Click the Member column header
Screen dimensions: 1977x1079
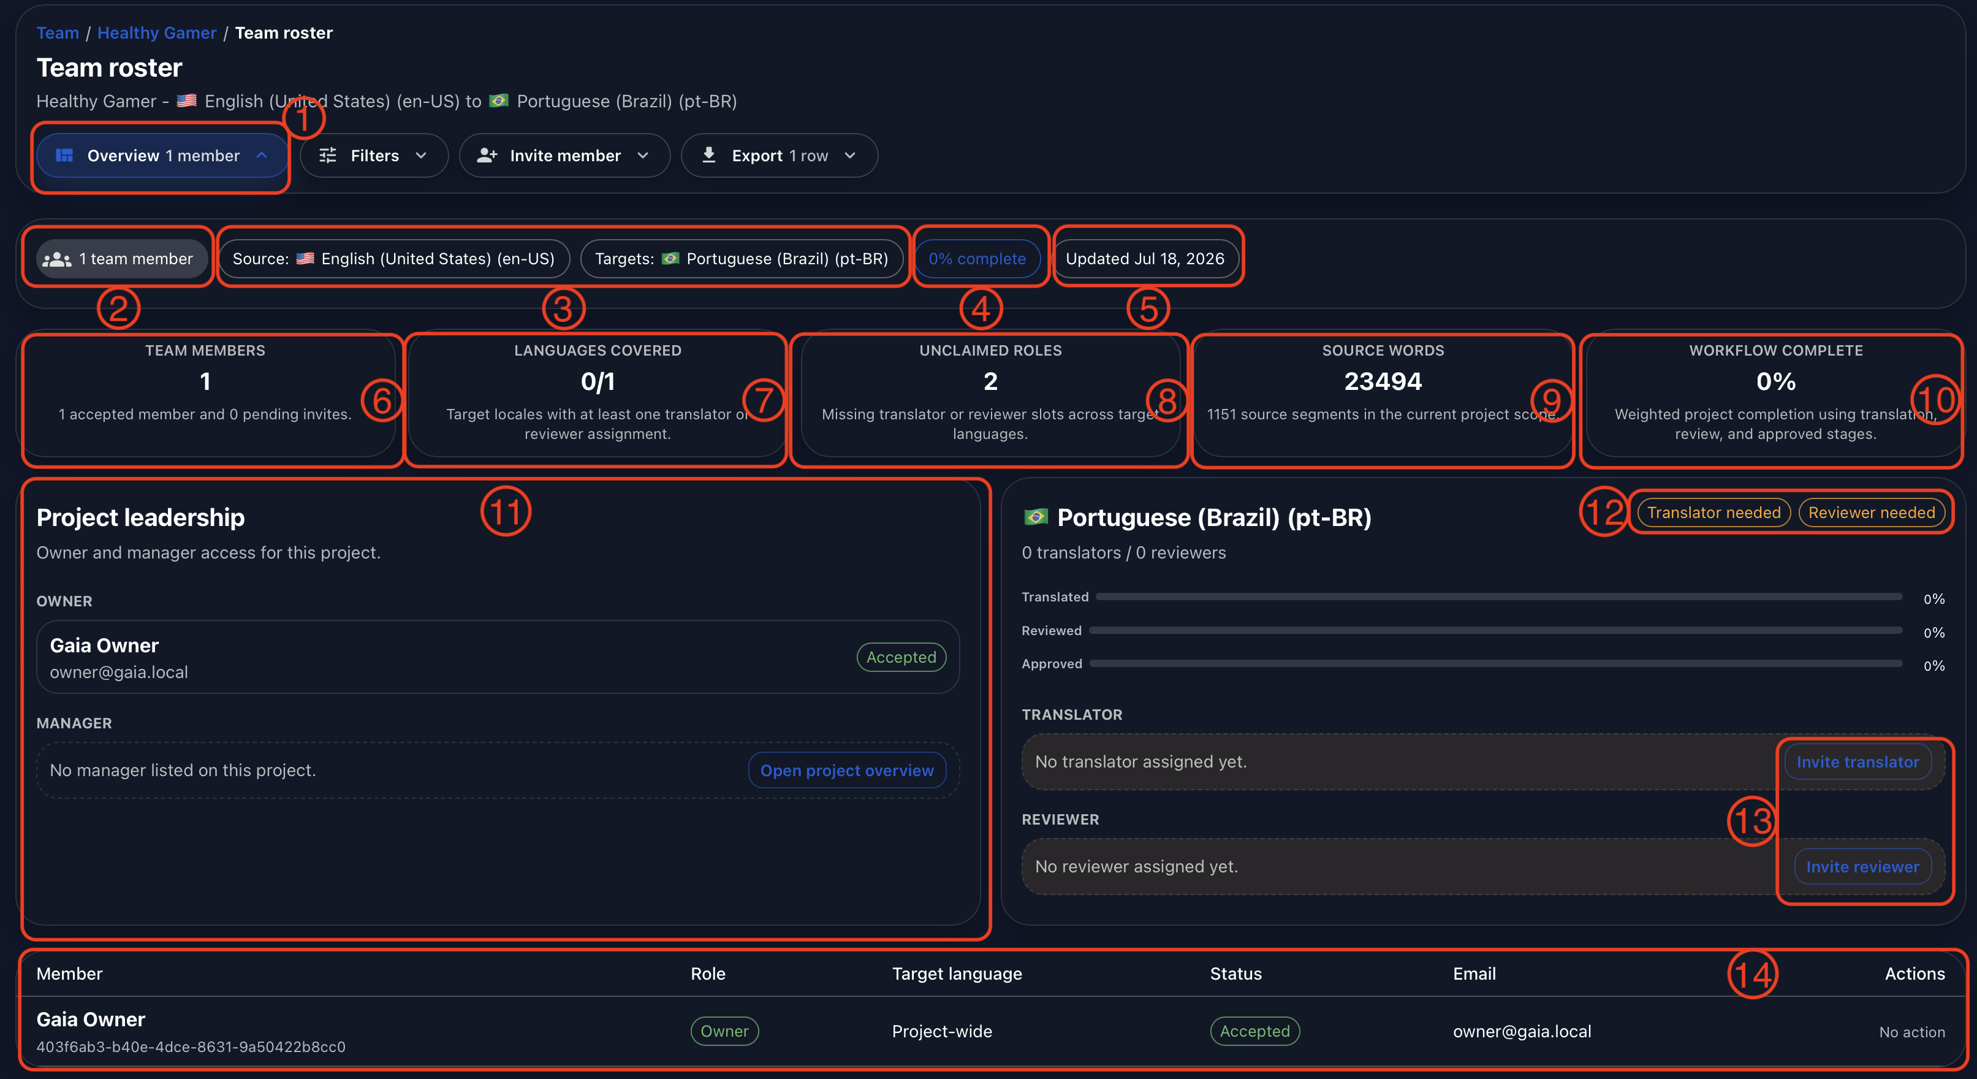[x=69, y=974]
